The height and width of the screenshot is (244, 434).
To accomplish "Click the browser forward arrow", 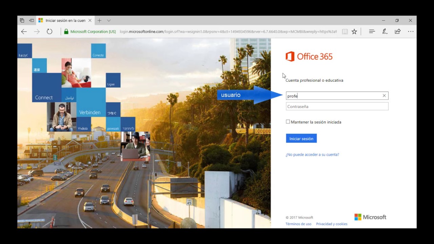I will coord(37,32).
